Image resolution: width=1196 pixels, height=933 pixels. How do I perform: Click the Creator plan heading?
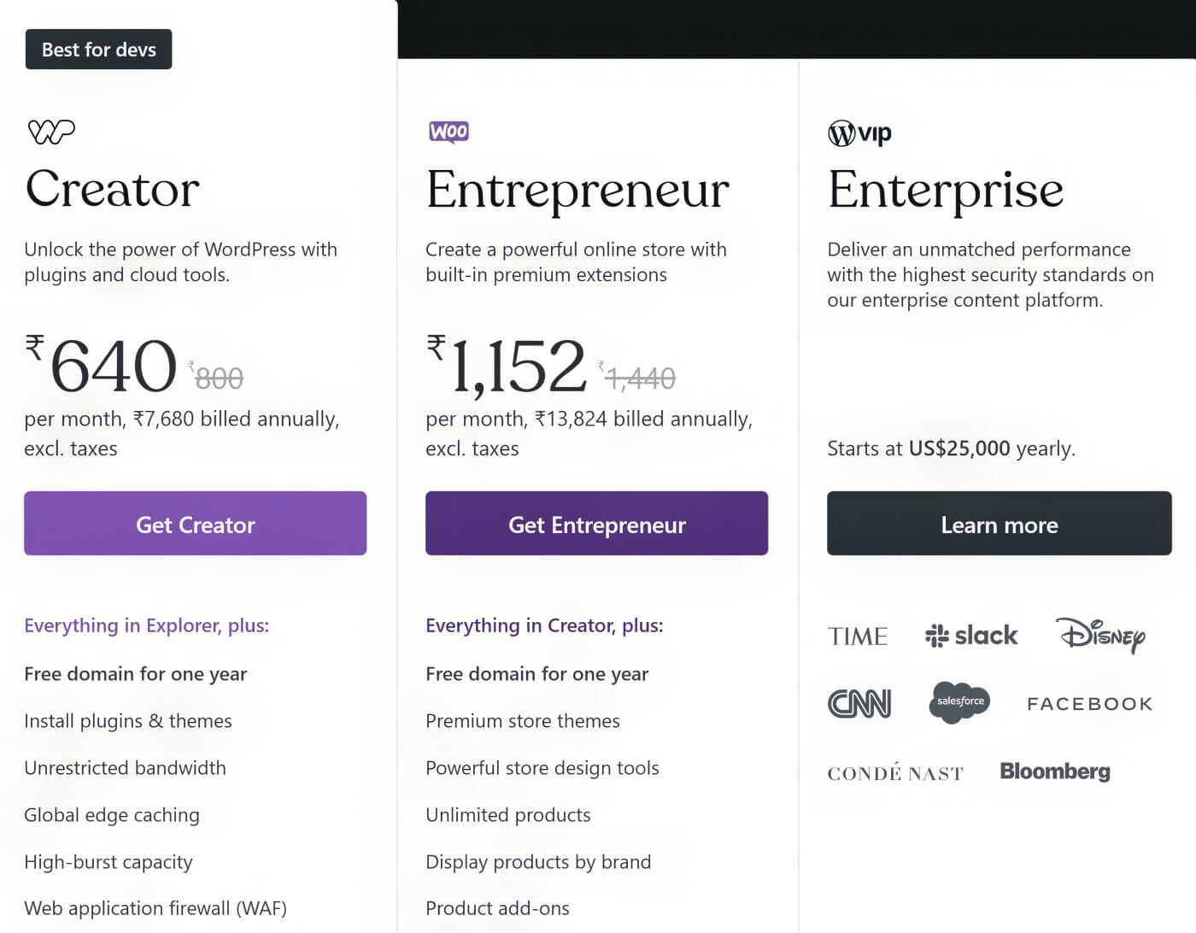coord(112,190)
